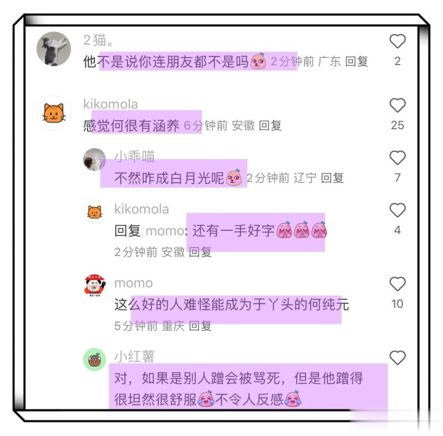The width and height of the screenshot is (443, 436).
Task: Like kikomola's comment with 25 likes
Action: tap(397, 105)
